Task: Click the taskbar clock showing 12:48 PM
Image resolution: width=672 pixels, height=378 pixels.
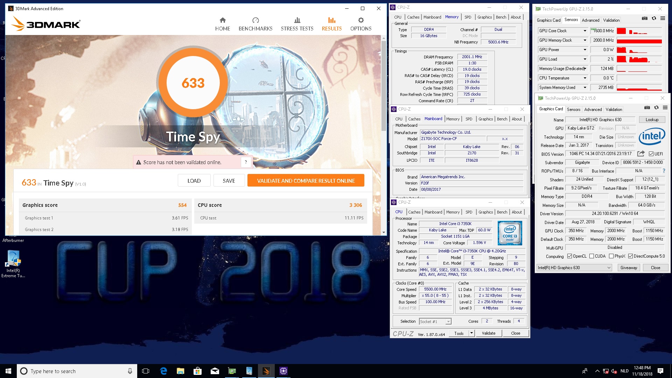Action: 642,371
